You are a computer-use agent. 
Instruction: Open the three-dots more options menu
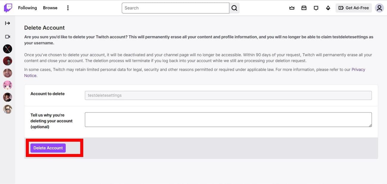68,8
